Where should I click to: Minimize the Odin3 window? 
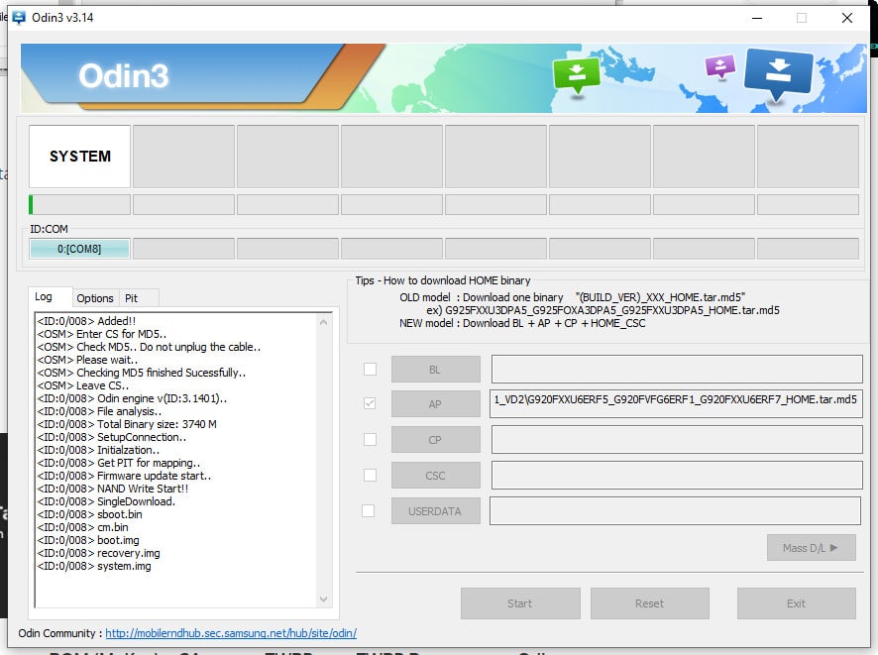coord(757,18)
